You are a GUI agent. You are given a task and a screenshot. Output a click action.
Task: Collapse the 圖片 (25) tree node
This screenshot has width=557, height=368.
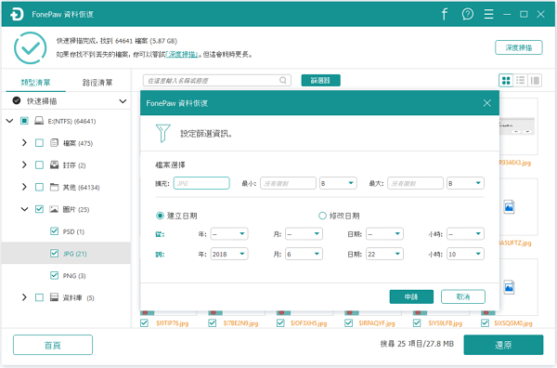tap(24, 209)
